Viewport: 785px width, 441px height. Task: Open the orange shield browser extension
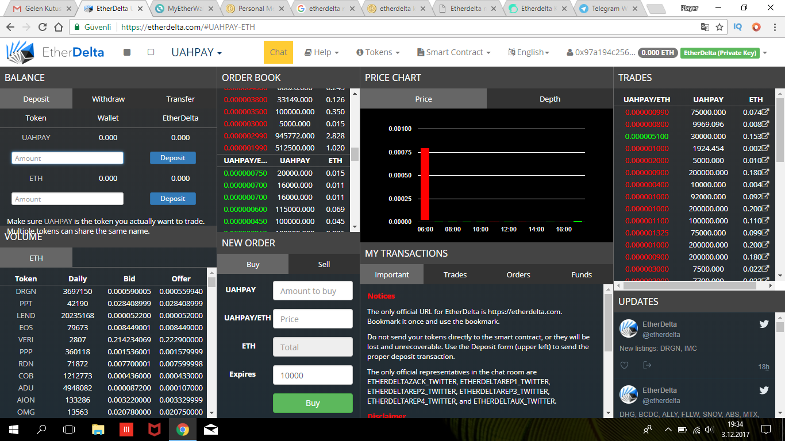(x=756, y=27)
